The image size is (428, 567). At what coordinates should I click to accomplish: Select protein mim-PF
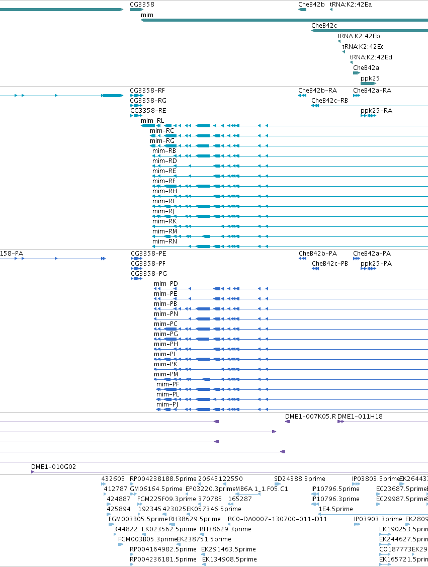pos(167,384)
